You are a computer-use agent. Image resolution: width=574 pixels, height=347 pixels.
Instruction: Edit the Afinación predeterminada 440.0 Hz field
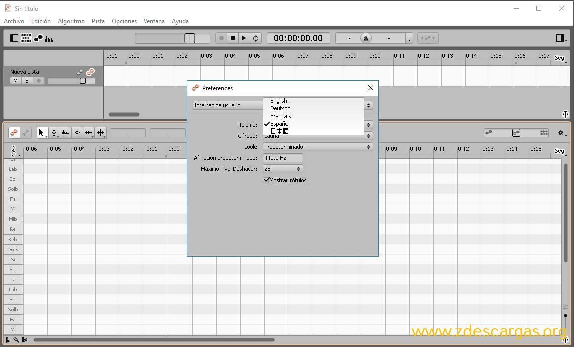[283, 158]
